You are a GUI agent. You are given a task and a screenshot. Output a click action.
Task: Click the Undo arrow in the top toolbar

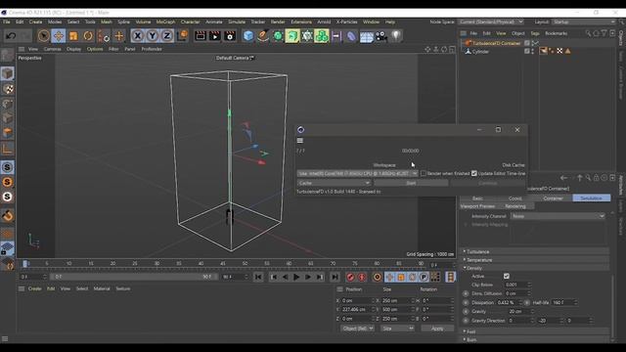tap(11, 36)
